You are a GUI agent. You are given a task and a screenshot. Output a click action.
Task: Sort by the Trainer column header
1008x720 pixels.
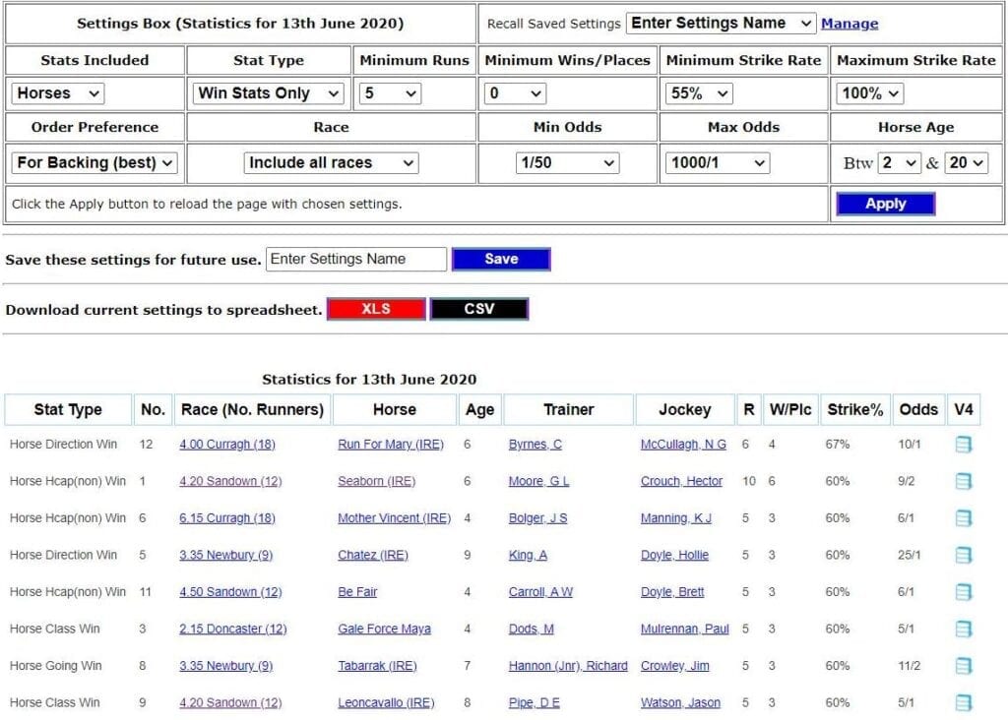pyautogui.click(x=569, y=410)
